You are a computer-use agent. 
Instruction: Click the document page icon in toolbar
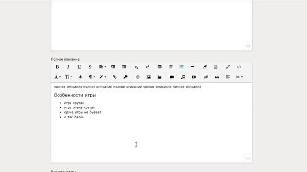(x=215, y=67)
